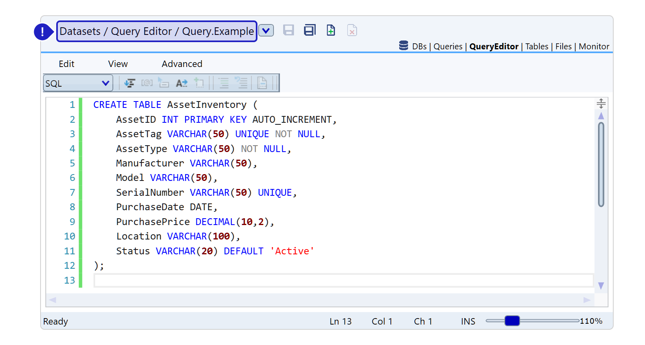The height and width of the screenshot is (345, 645).
Task: Click CREATE TABLE keyword on line 1
Action: coord(127,105)
